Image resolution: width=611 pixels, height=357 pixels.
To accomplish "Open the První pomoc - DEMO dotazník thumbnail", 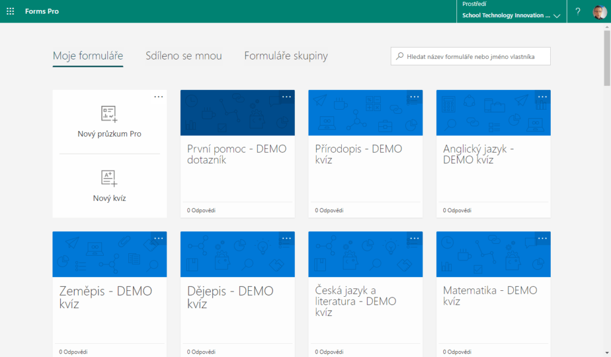I will [x=237, y=113].
